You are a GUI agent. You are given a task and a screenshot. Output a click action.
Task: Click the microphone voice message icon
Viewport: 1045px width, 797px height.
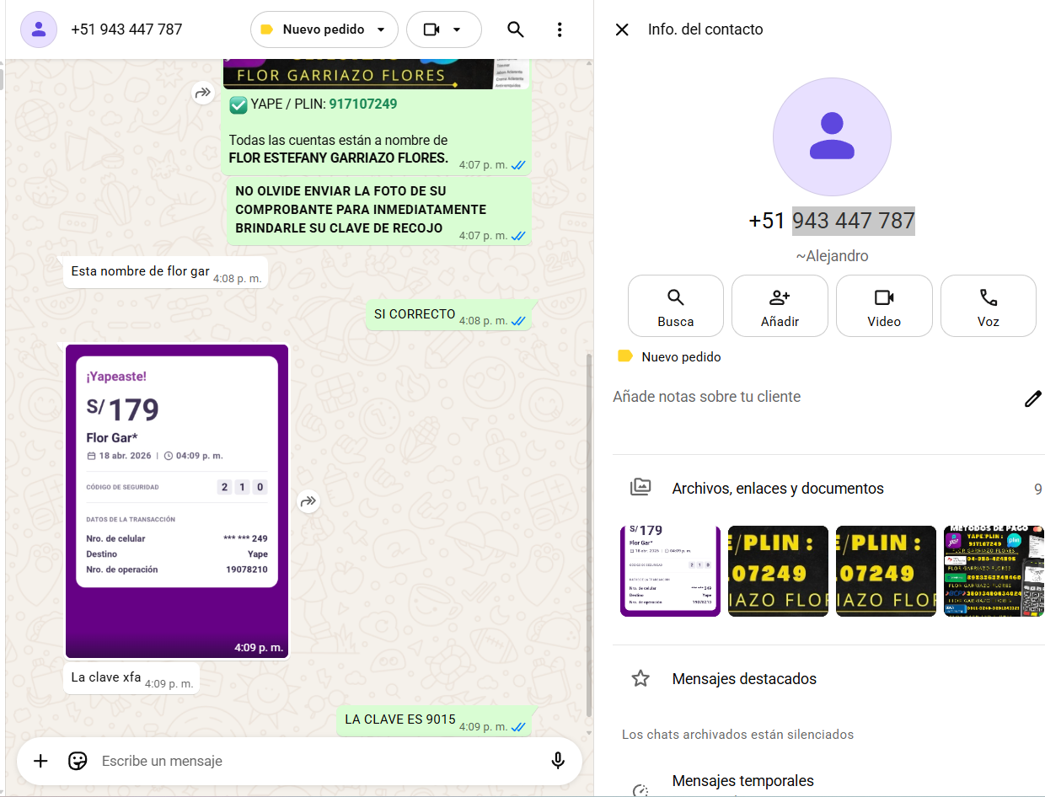click(x=557, y=761)
